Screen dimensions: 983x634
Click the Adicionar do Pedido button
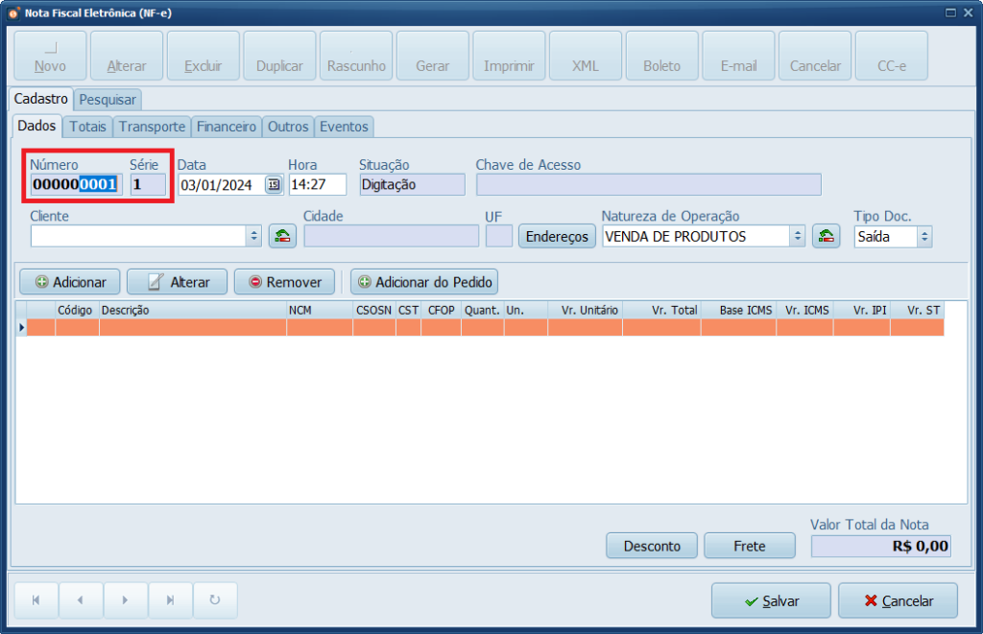click(424, 282)
